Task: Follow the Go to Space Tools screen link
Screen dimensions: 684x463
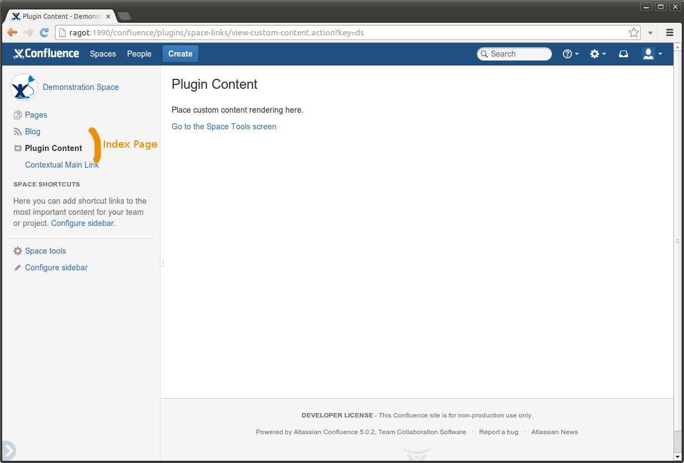Action: tap(224, 127)
